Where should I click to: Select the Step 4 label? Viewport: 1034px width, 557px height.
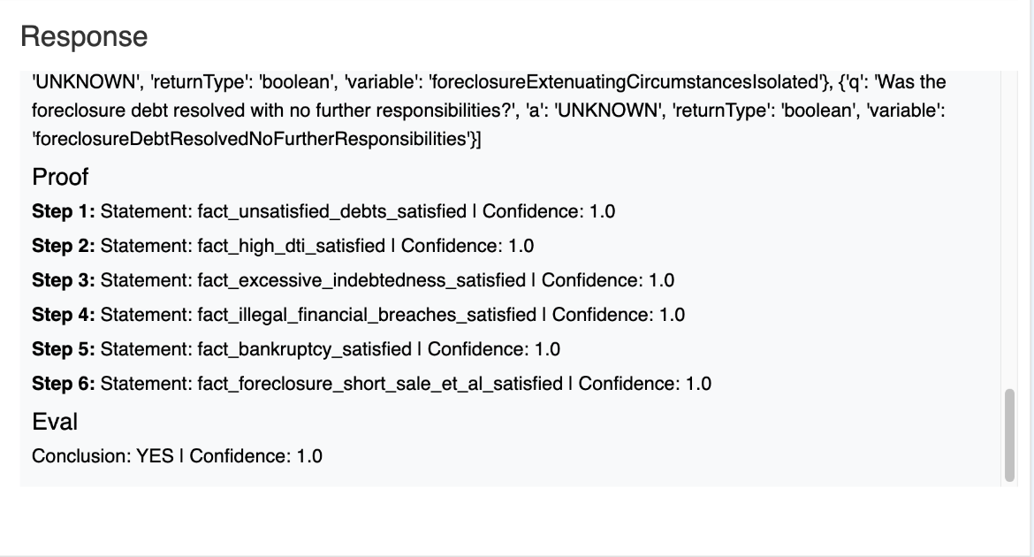(64, 315)
